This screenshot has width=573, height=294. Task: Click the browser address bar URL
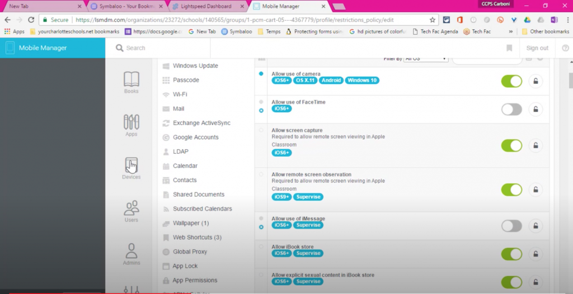tap(234, 20)
